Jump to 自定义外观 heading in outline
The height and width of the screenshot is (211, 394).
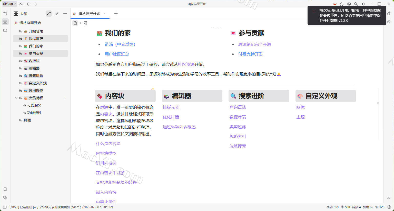pyautogui.click(x=41, y=83)
